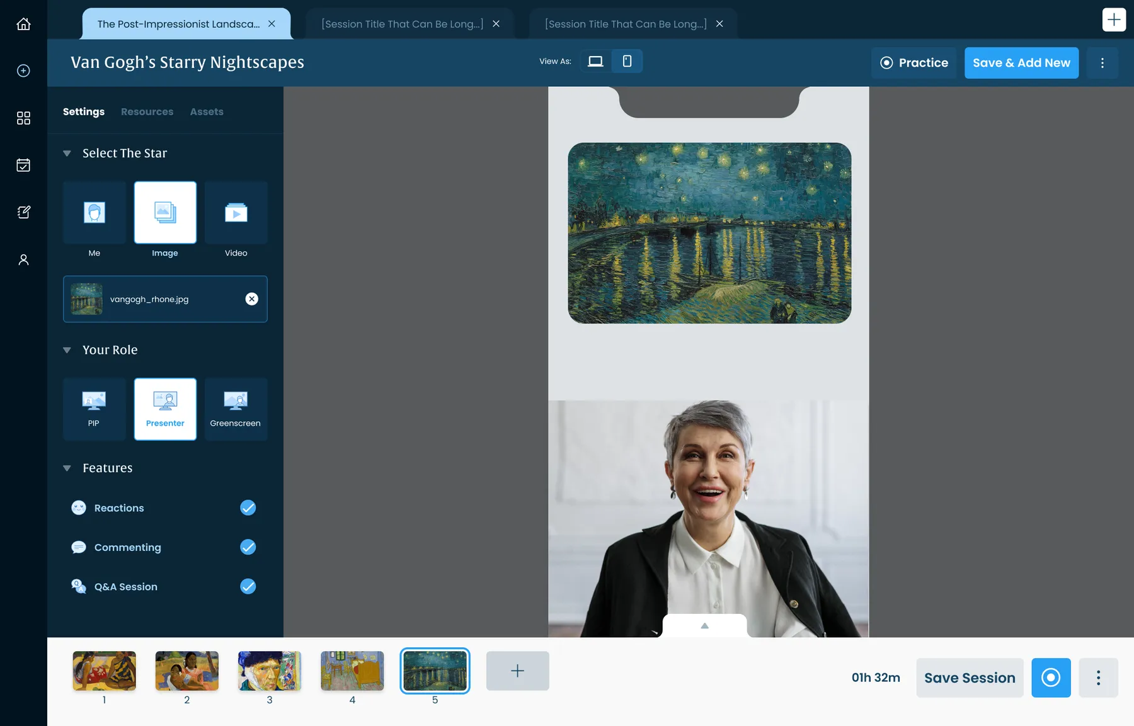Select slide thumbnail 4

pos(352,671)
